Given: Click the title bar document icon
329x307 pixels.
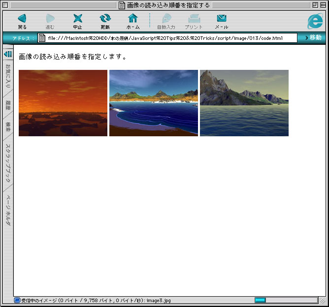Looking at the screenshot, I should click(x=122, y=5).
